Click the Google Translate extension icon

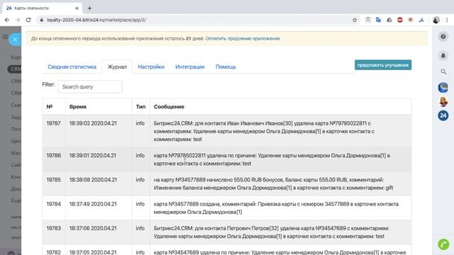click(x=378, y=20)
